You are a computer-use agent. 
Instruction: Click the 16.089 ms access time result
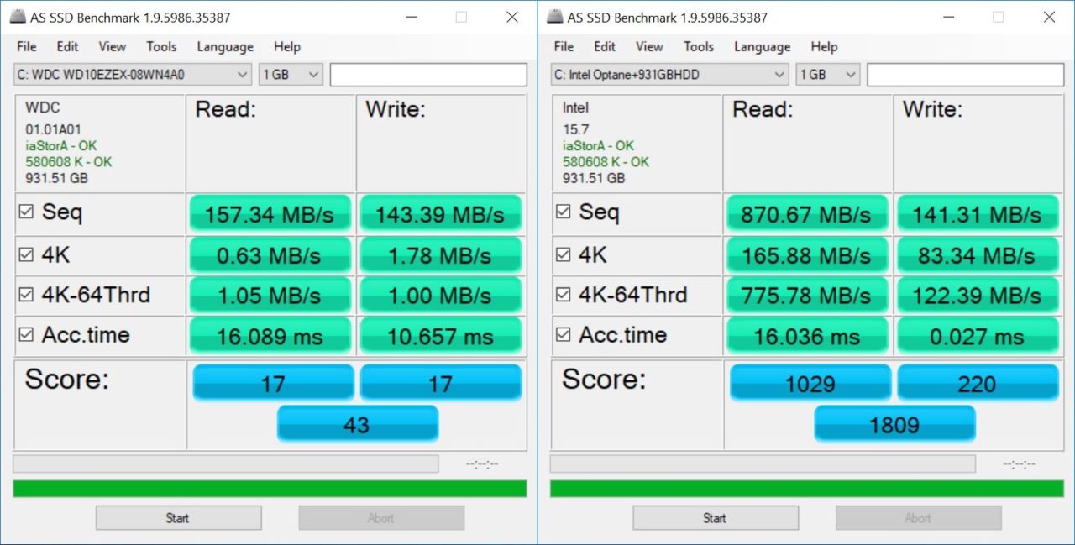coord(270,336)
